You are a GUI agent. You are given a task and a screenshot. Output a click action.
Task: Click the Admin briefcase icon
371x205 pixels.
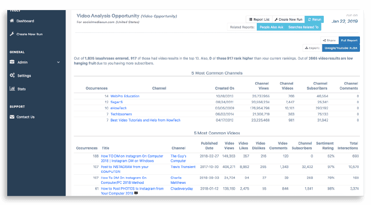coord(12,62)
